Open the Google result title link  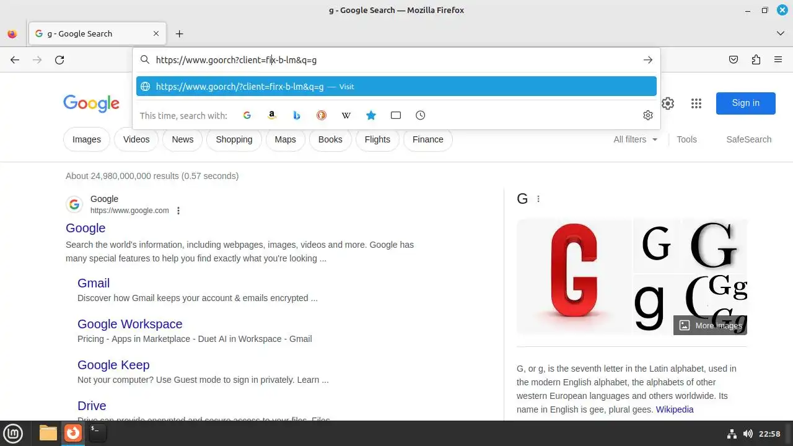[x=85, y=228]
